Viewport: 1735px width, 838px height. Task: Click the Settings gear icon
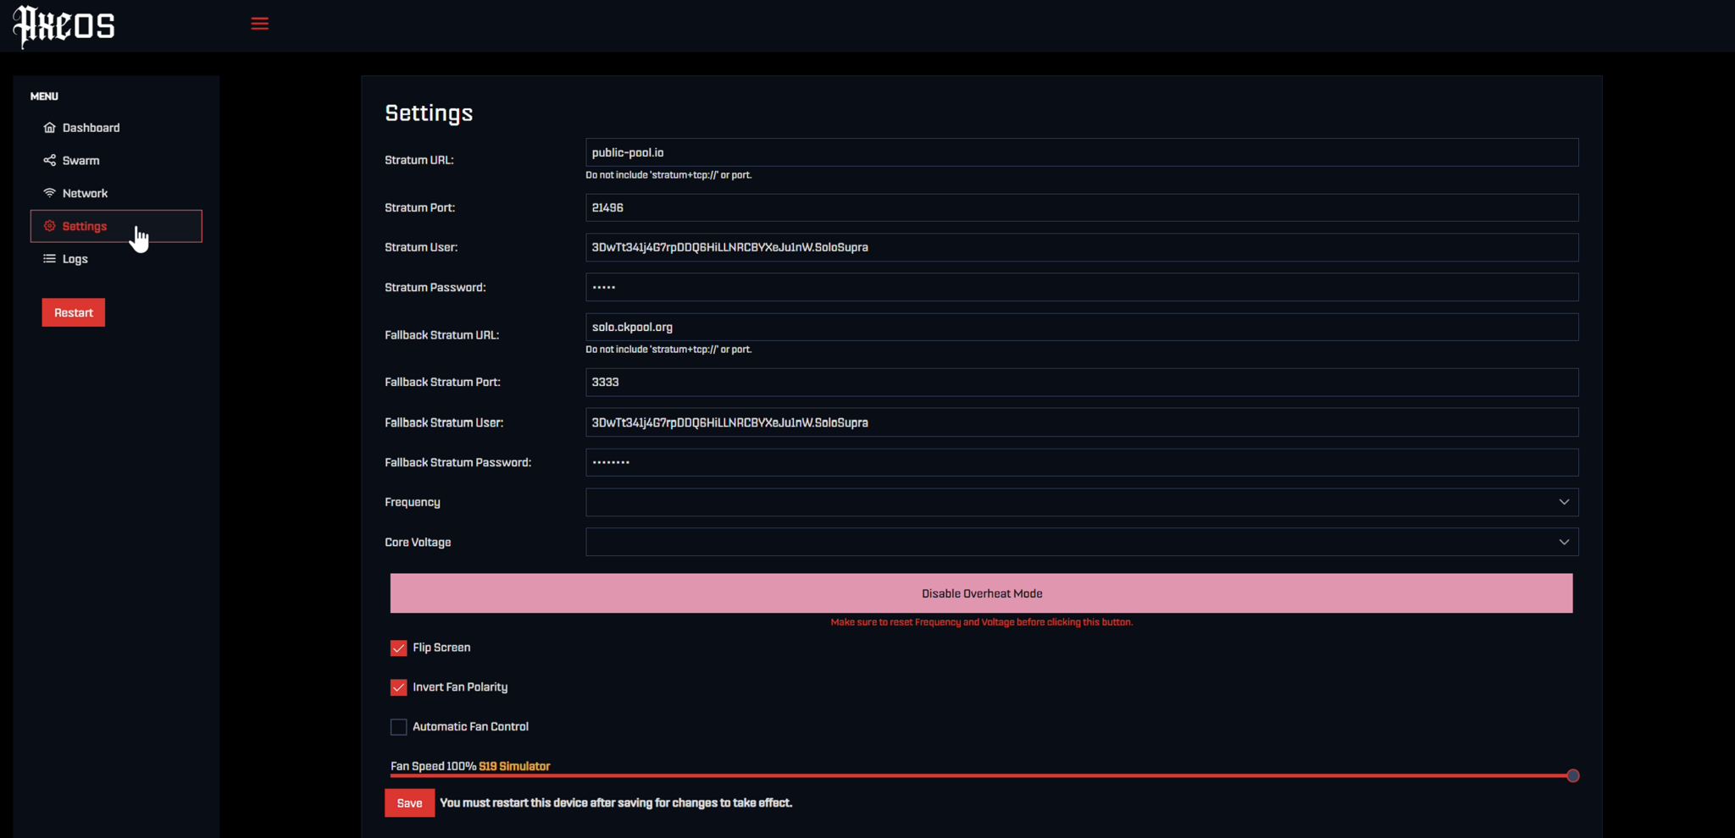pos(50,226)
